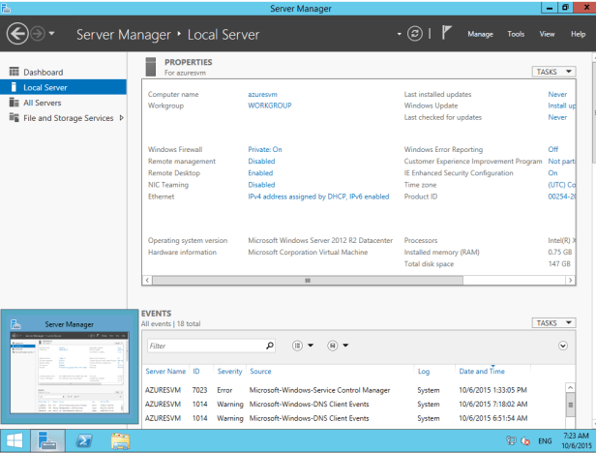Open Dashboard in the sidebar

(43, 72)
